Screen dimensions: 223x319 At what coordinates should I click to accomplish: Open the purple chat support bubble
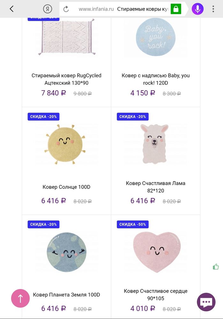[206, 302]
